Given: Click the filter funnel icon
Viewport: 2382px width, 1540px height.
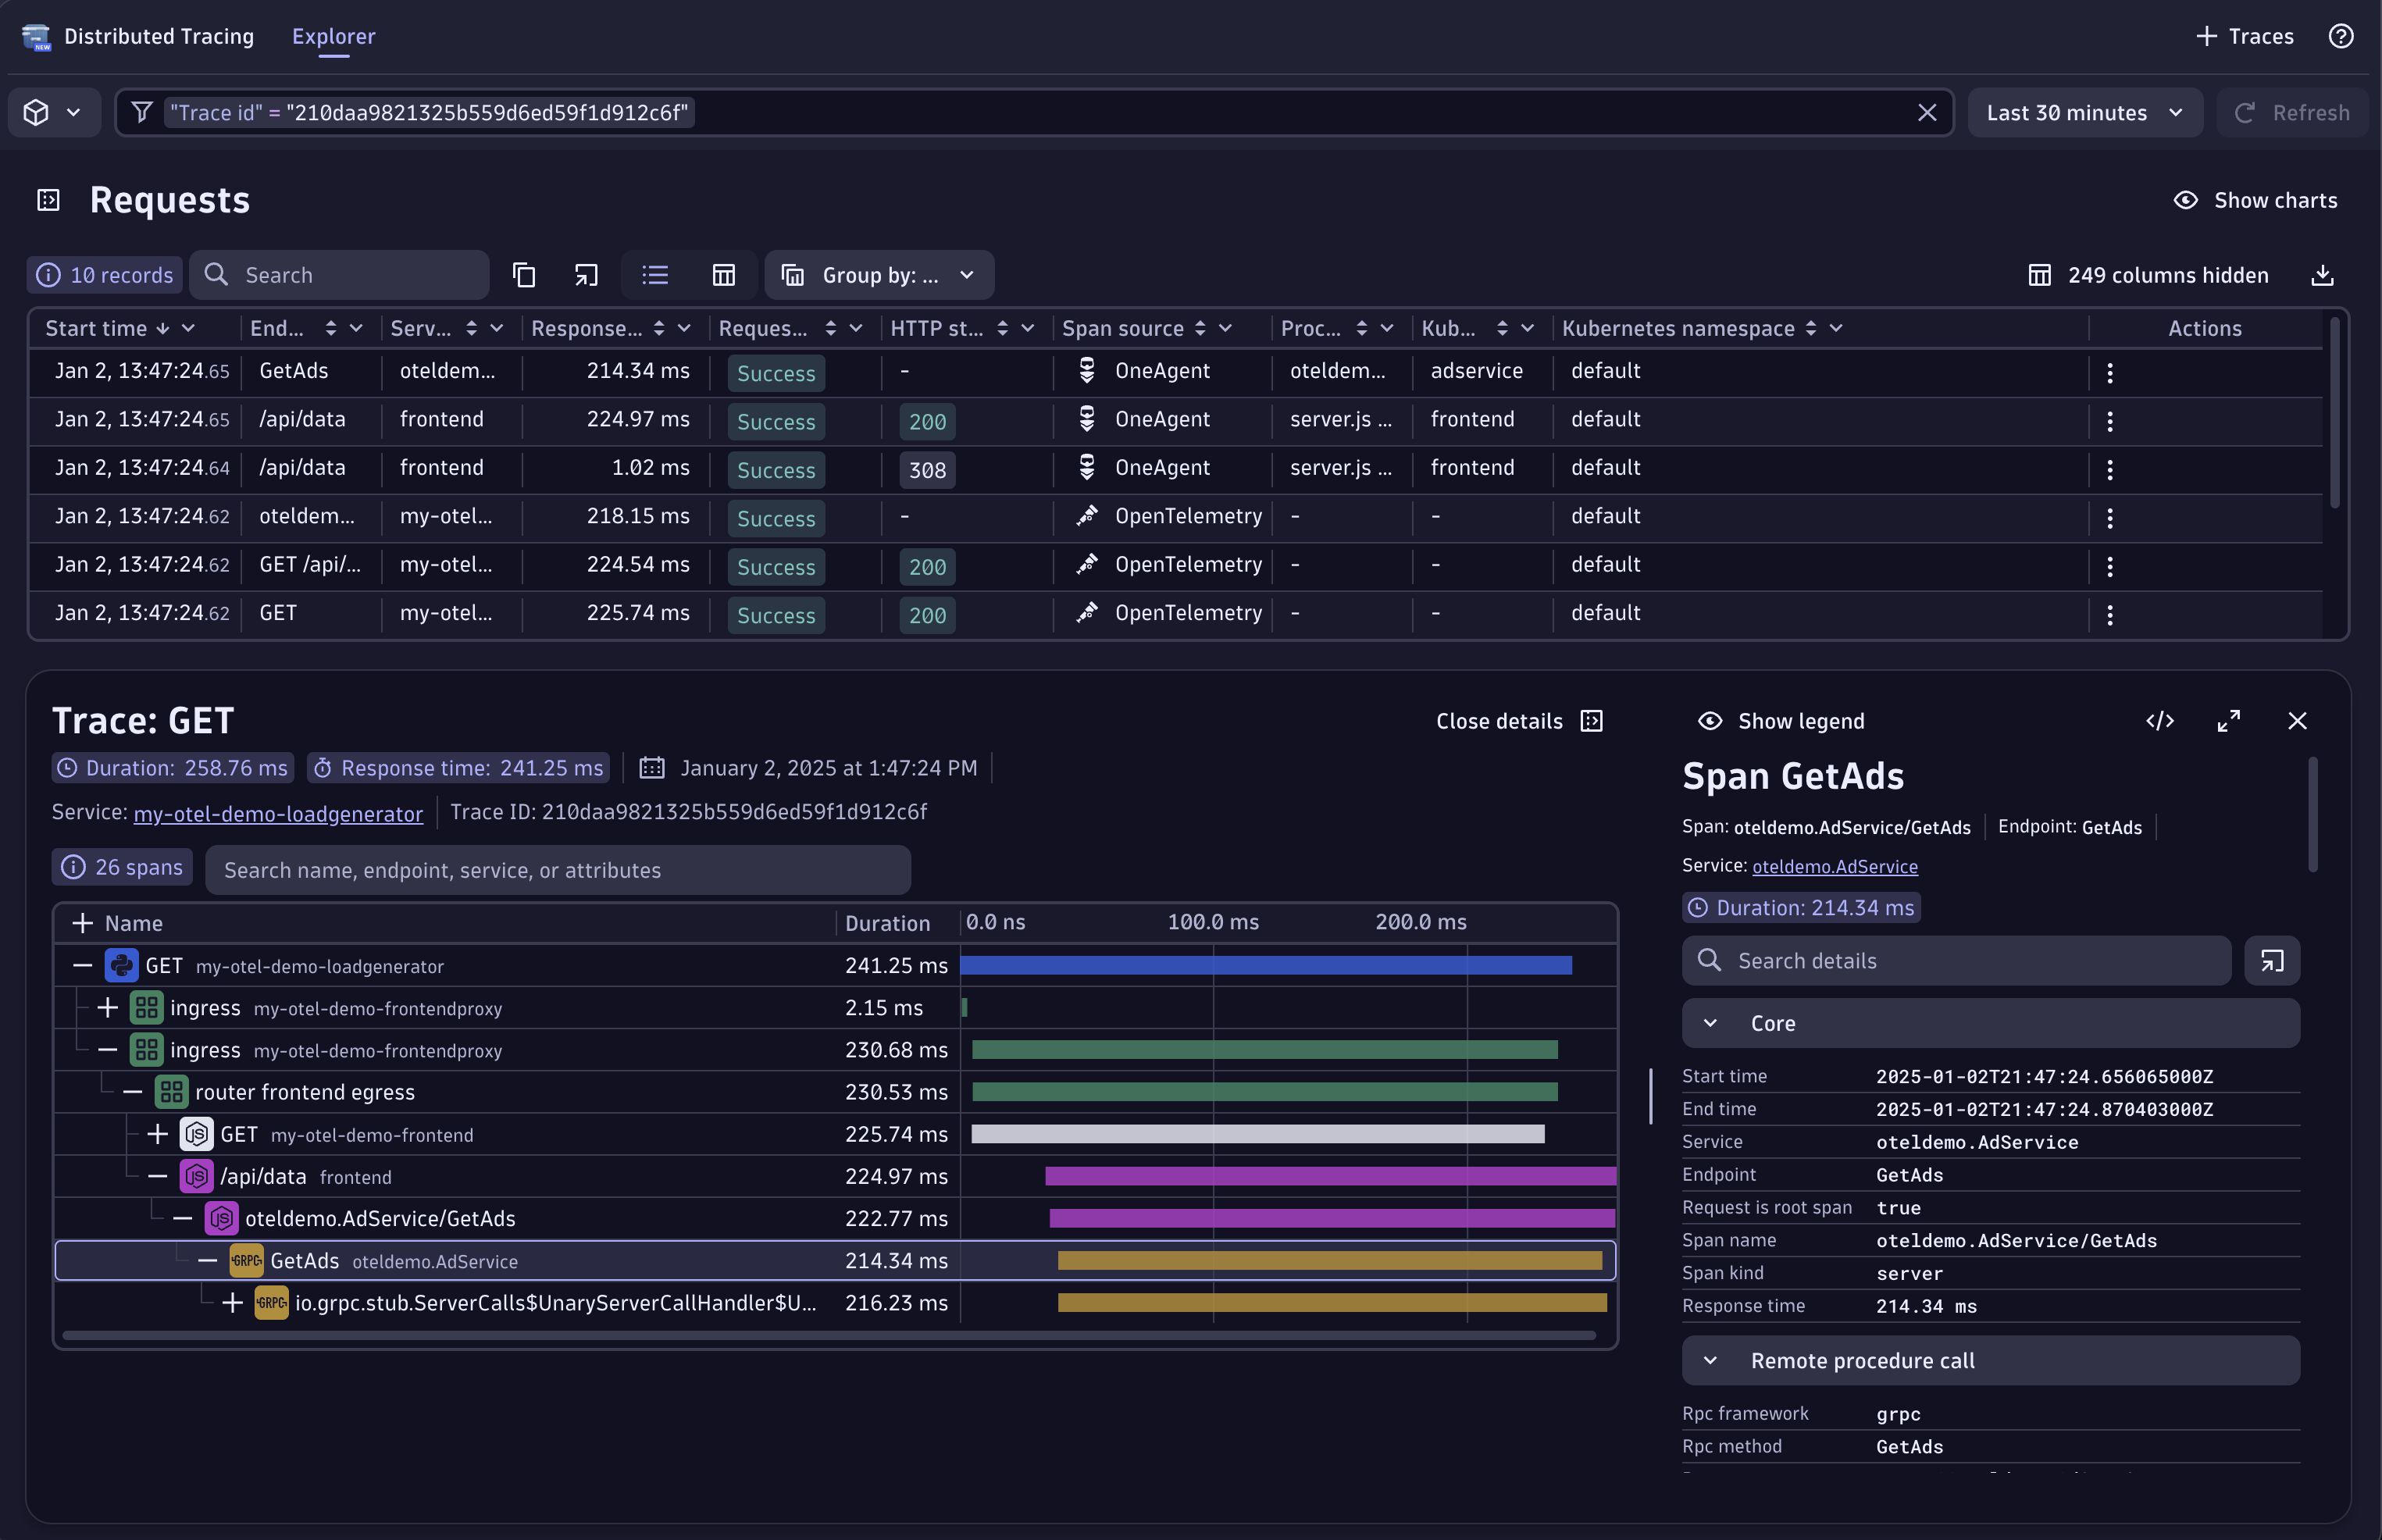Looking at the screenshot, I should [x=142, y=112].
